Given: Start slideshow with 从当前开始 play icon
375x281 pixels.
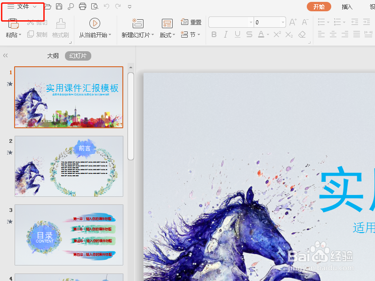Looking at the screenshot, I should click(x=95, y=23).
